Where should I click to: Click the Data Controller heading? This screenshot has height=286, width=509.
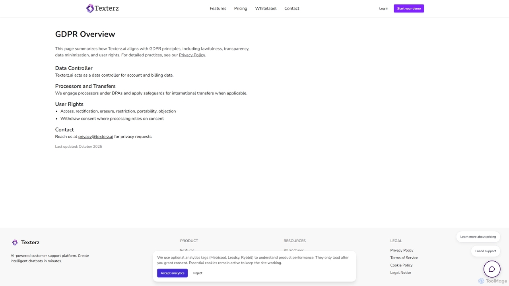click(x=74, y=68)
